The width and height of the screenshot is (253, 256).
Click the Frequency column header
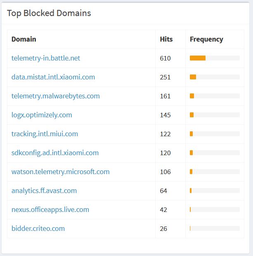pos(206,40)
